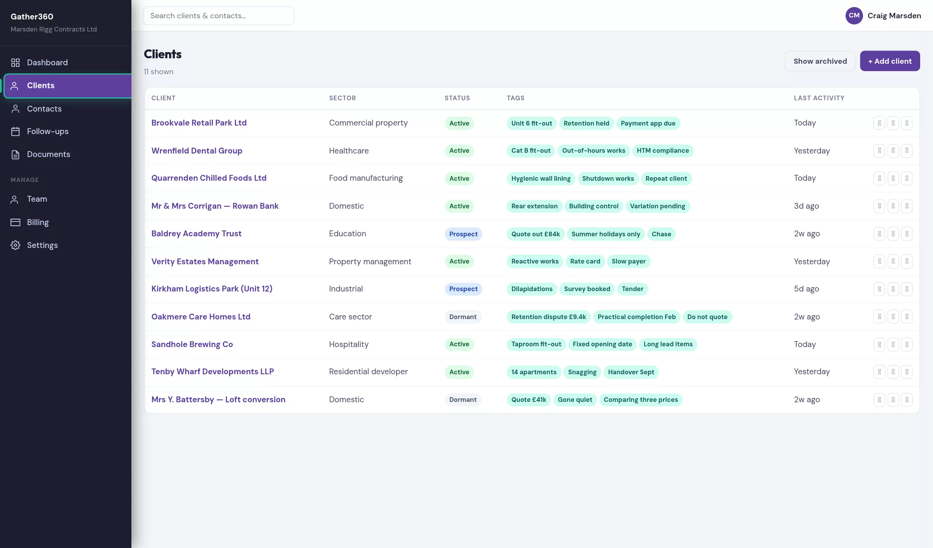Click the Long lead items tag
The image size is (933, 548).
pyautogui.click(x=668, y=344)
